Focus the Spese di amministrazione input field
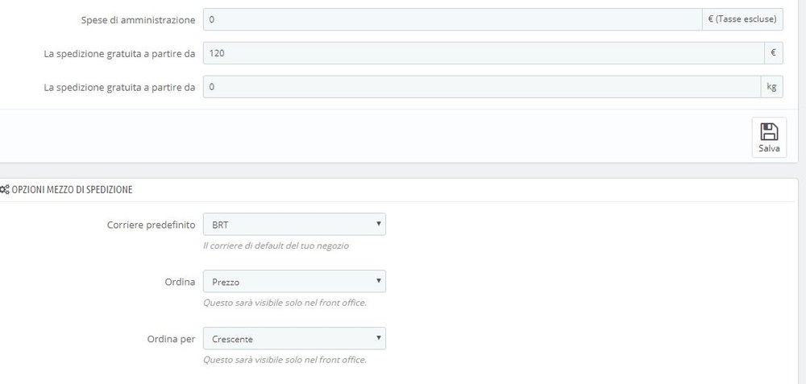Screen dimensions: 806x384 tap(453, 19)
